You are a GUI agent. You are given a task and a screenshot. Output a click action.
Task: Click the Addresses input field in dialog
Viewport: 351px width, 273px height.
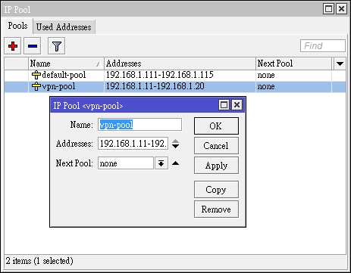pyautogui.click(x=133, y=144)
